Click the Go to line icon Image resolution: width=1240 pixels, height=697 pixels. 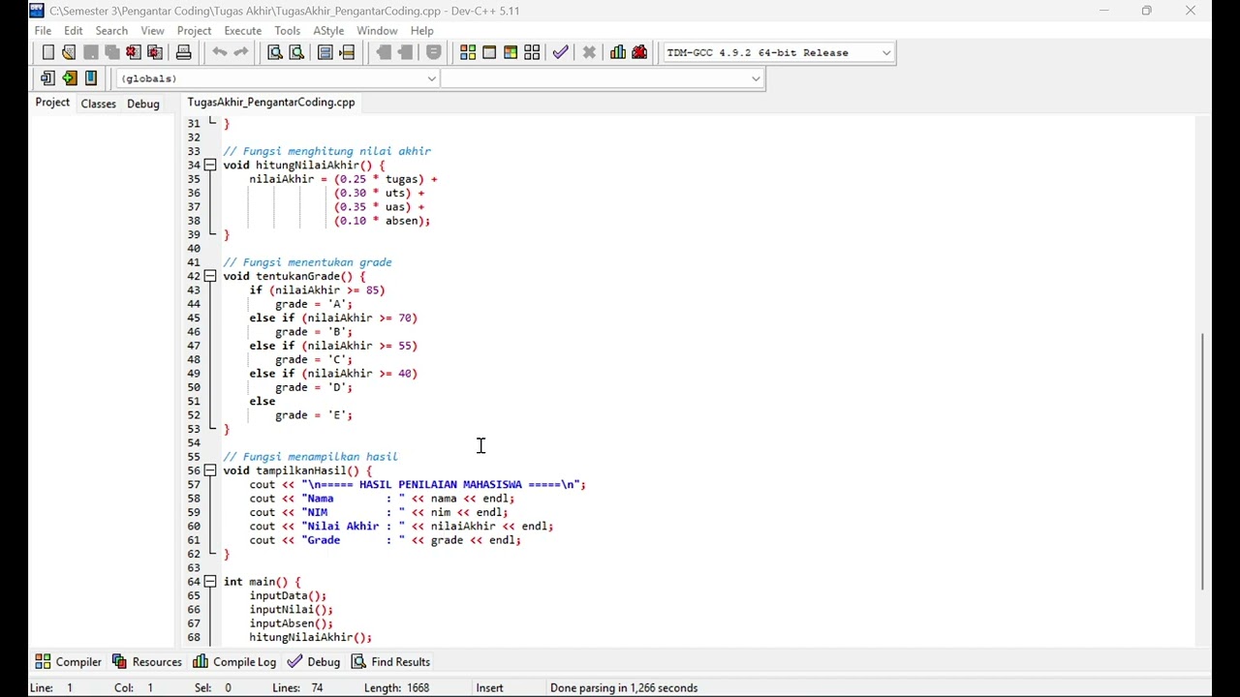(347, 52)
